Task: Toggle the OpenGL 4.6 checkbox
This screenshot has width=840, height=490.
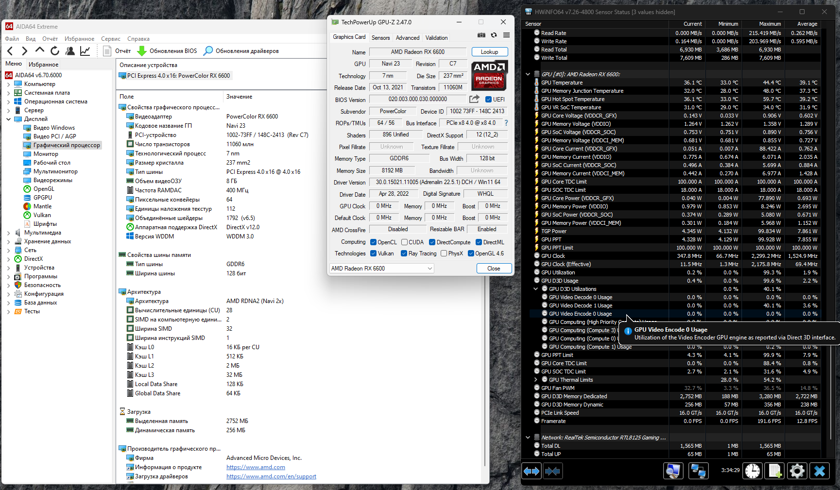Action: 471,253
